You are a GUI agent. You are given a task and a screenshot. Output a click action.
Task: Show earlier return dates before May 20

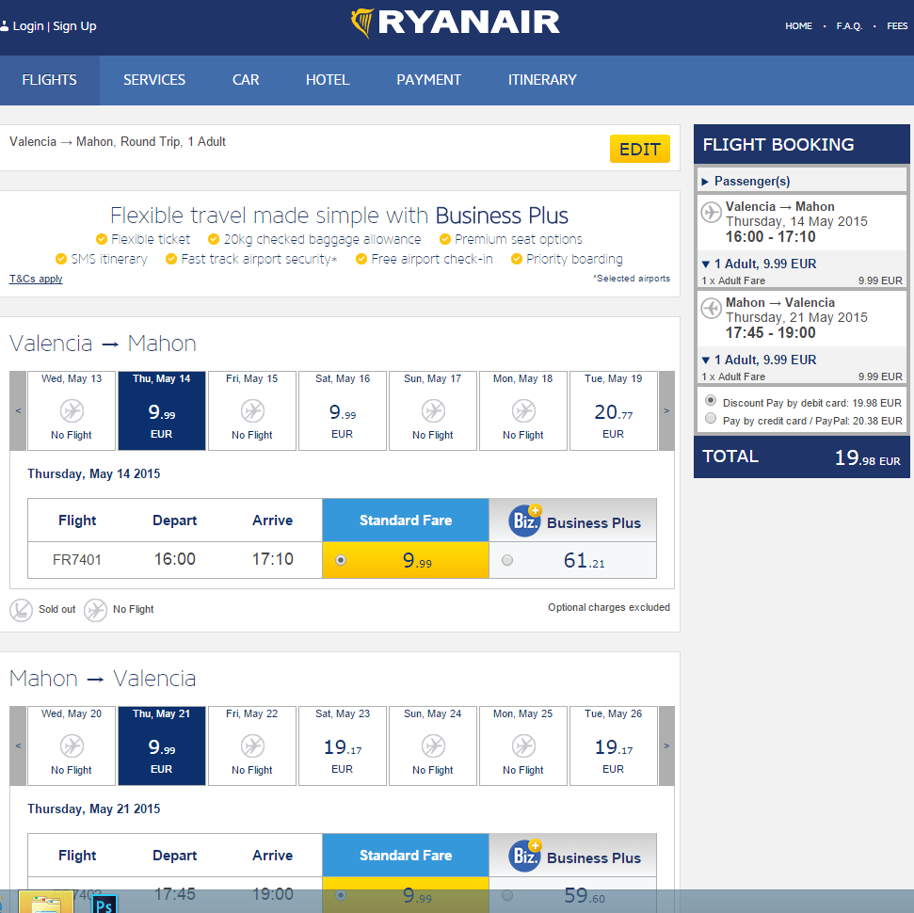pyautogui.click(x=18, y=745)
